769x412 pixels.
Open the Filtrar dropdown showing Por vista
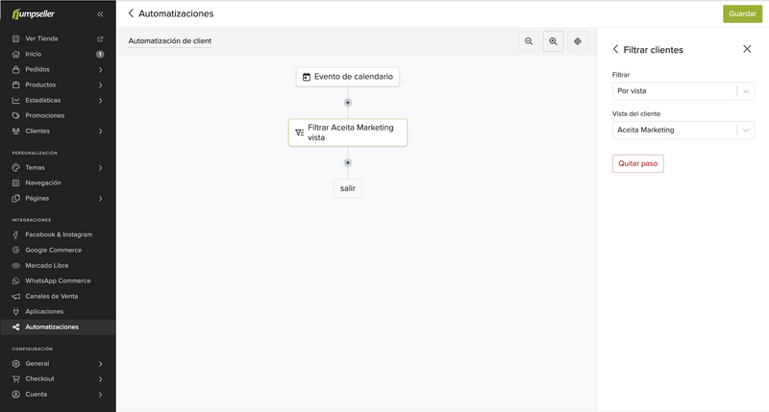pos(683,91)
